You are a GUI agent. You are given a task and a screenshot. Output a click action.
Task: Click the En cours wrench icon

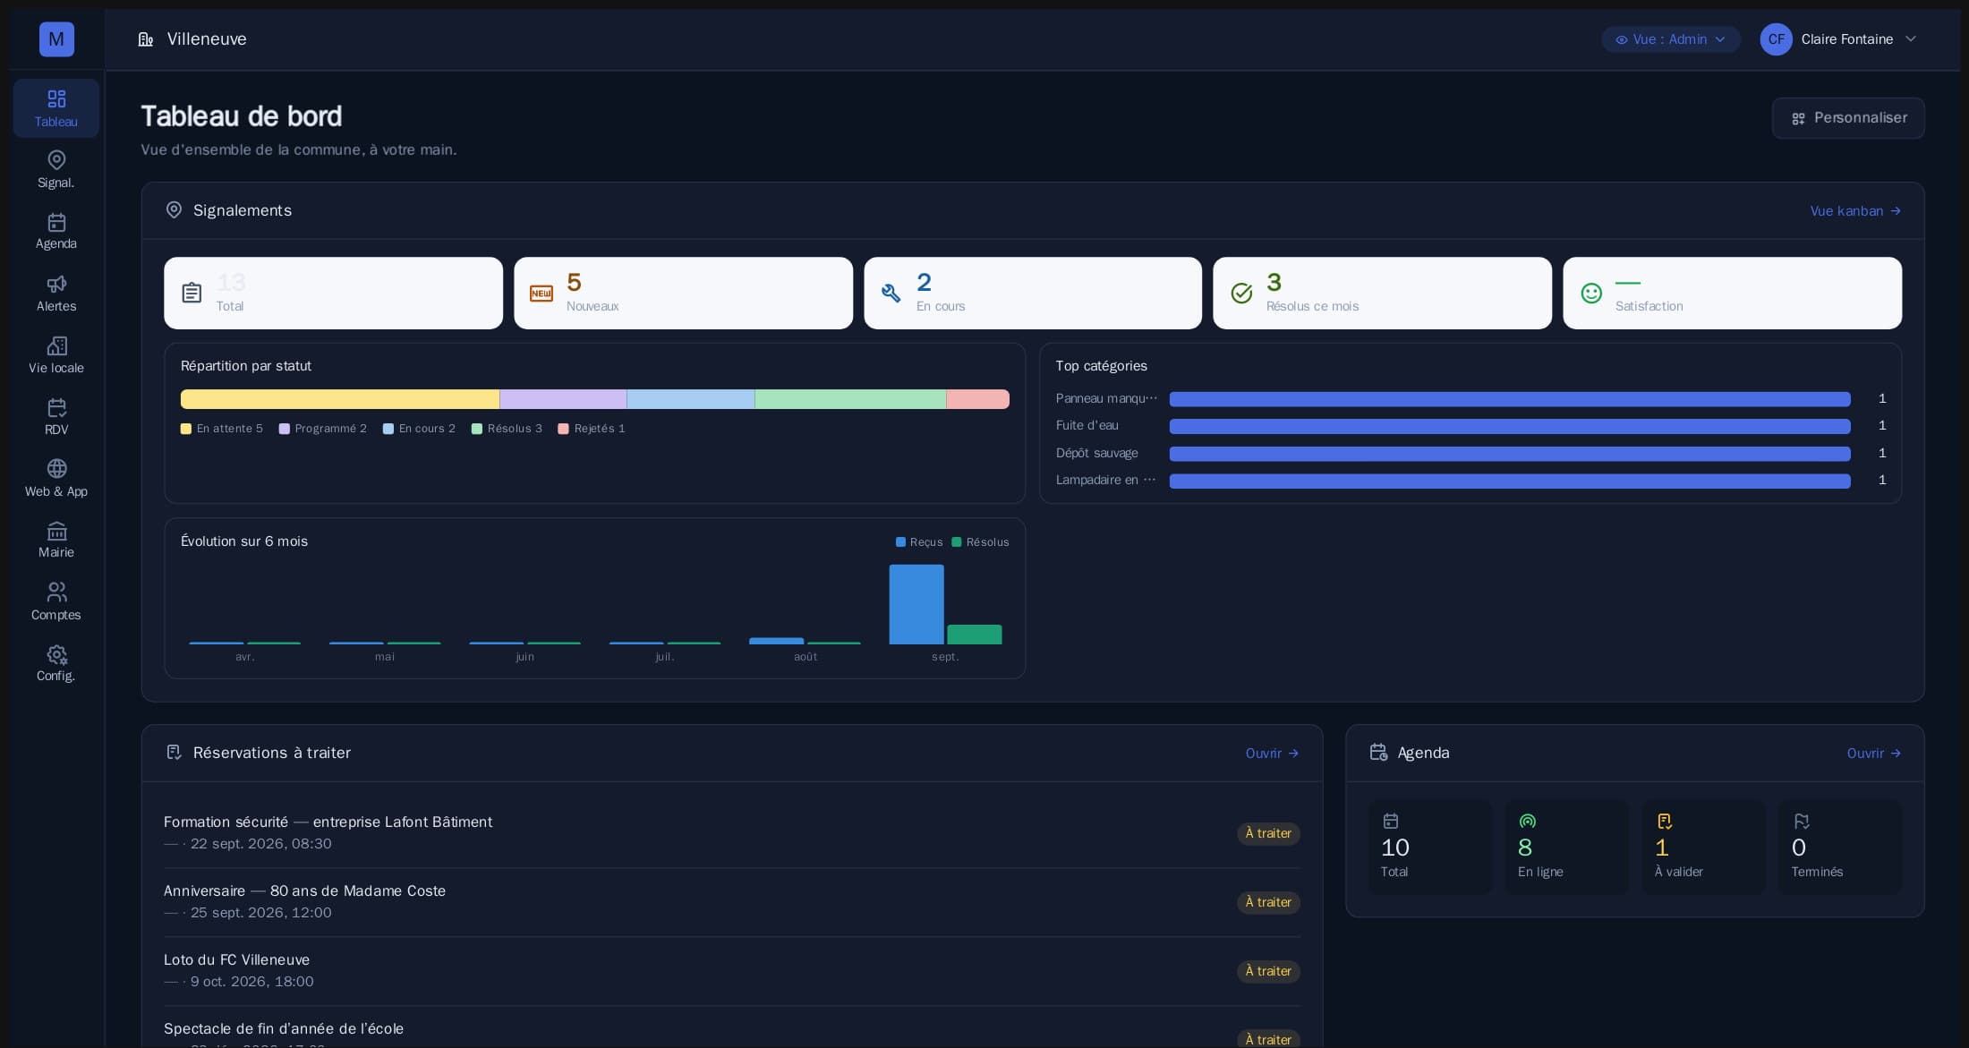[891, 294]
